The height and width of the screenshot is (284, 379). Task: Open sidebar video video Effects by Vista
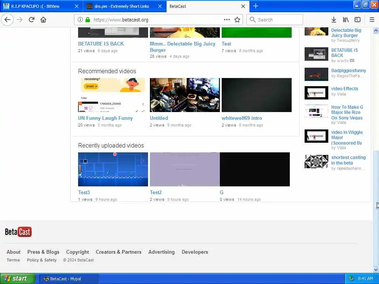[345, 89]
